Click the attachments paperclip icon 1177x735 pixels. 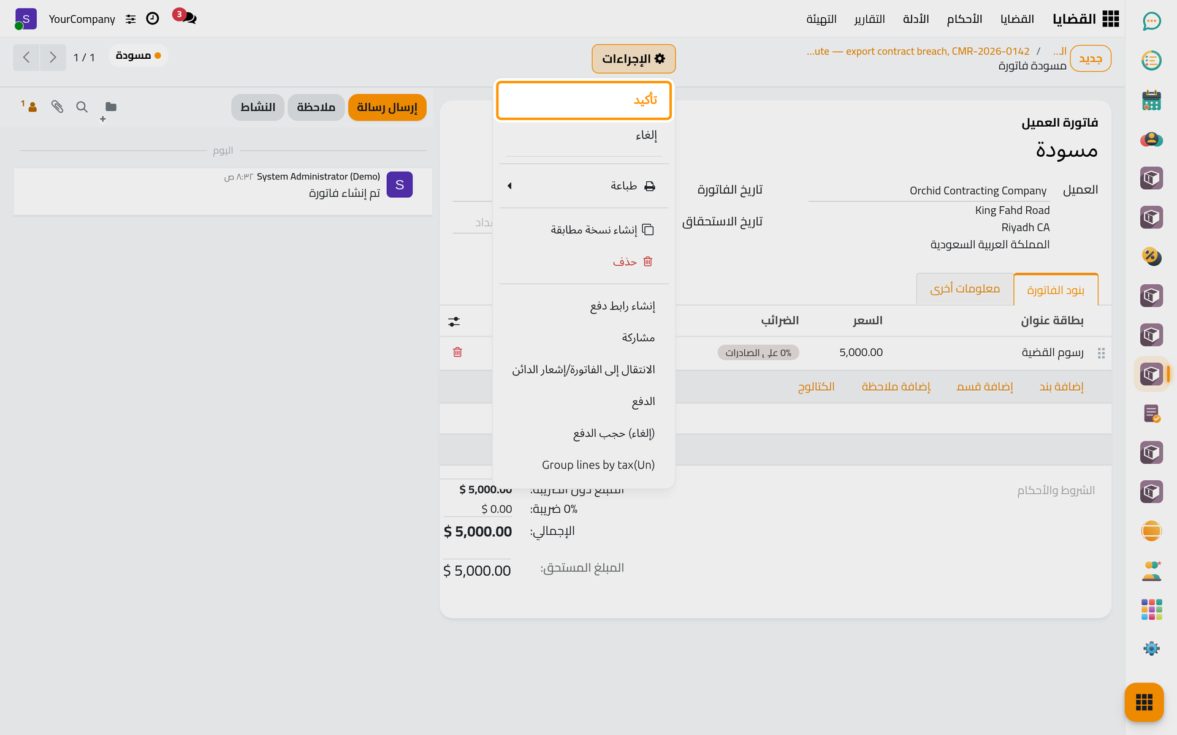tap(57, 107)
